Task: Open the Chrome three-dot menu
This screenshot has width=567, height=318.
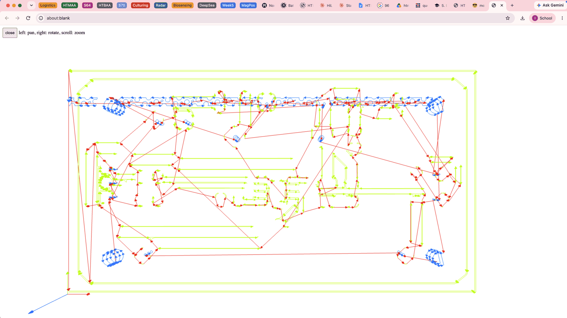Action: point(562,18)
